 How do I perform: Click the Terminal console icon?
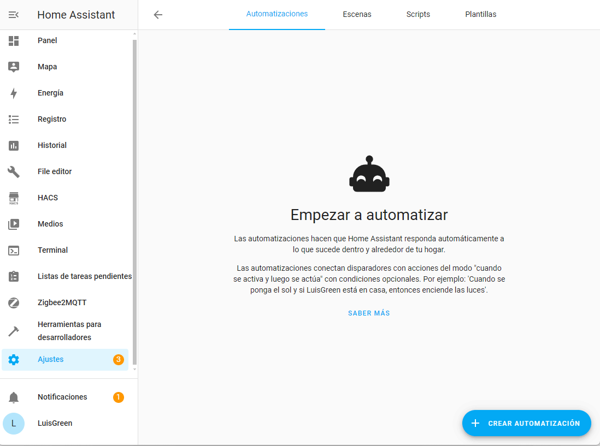tap(14, 251)
